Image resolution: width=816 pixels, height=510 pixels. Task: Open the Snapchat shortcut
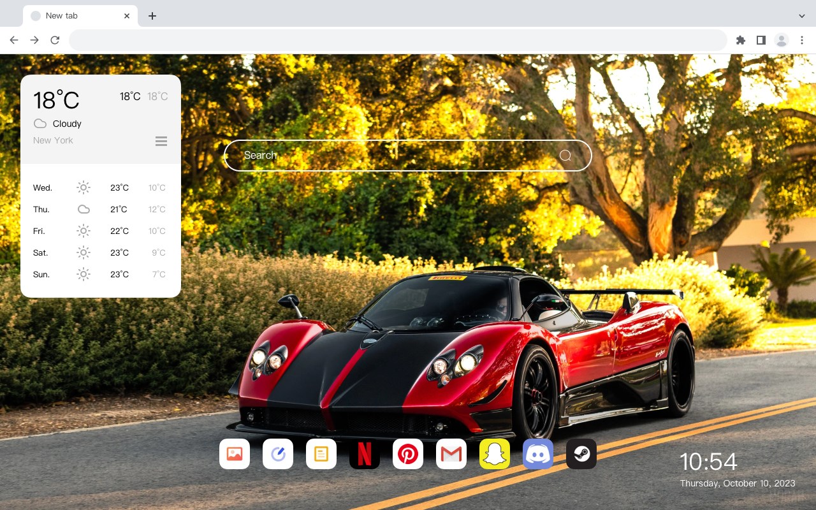click(495, 454)
